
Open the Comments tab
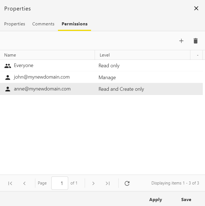[x=43, y=24]
